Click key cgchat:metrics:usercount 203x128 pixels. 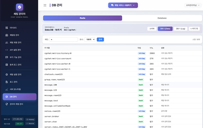click(58, 59)
